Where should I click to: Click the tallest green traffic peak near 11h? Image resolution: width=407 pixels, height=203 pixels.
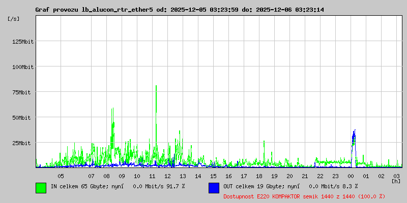click(x=156, y=87)
